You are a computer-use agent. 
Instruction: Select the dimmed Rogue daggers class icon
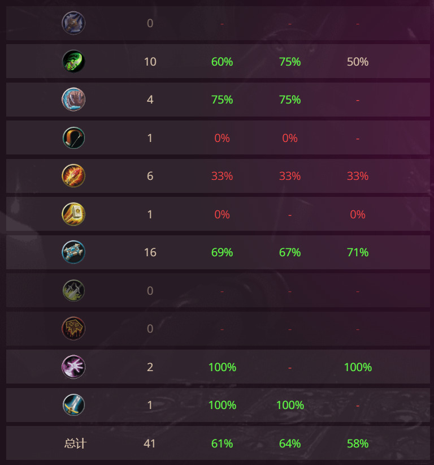73,290
